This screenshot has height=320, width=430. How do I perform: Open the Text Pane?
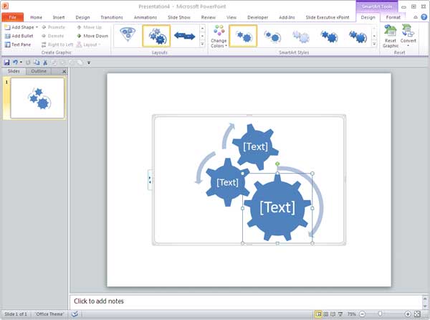point(18,44)
